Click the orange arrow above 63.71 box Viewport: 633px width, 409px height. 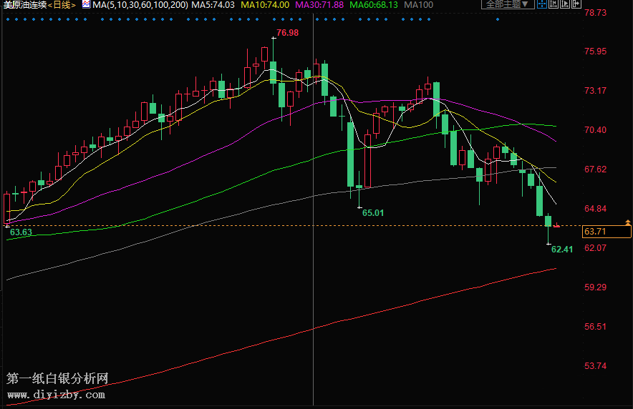pyautogui.click(x=627, y=224)
